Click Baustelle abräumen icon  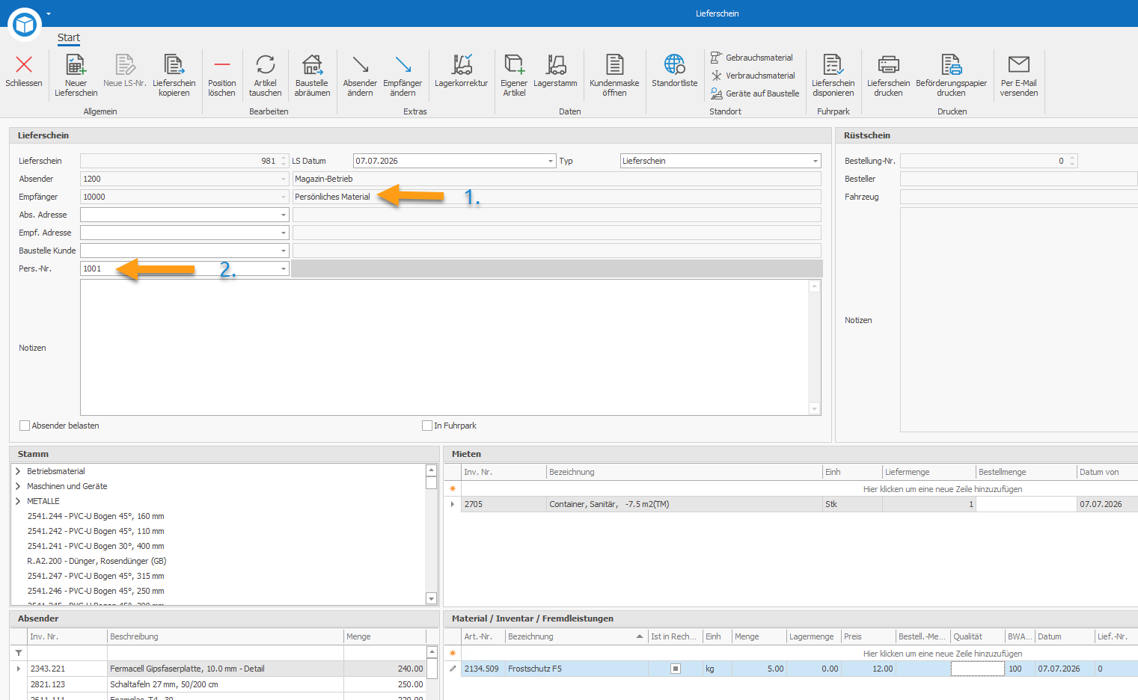tap(312, 64)
